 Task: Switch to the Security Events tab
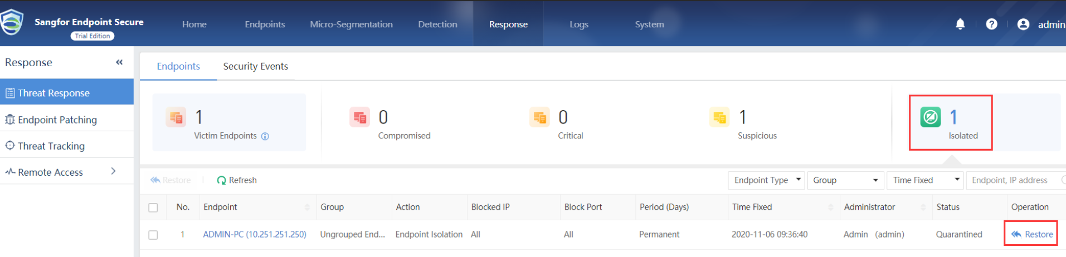256,66
